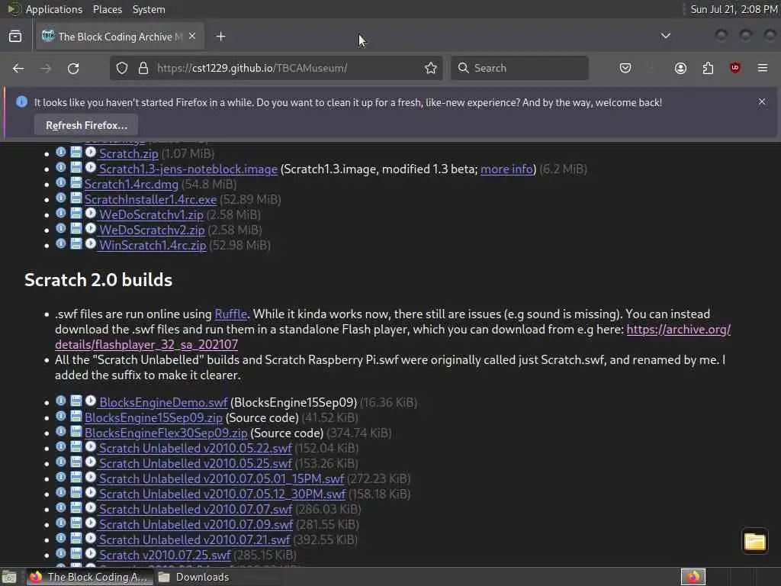Viewport: 781px width, 586px height.
Task: Open the uBlock Origin extension icon
Action: pos(734,68)
